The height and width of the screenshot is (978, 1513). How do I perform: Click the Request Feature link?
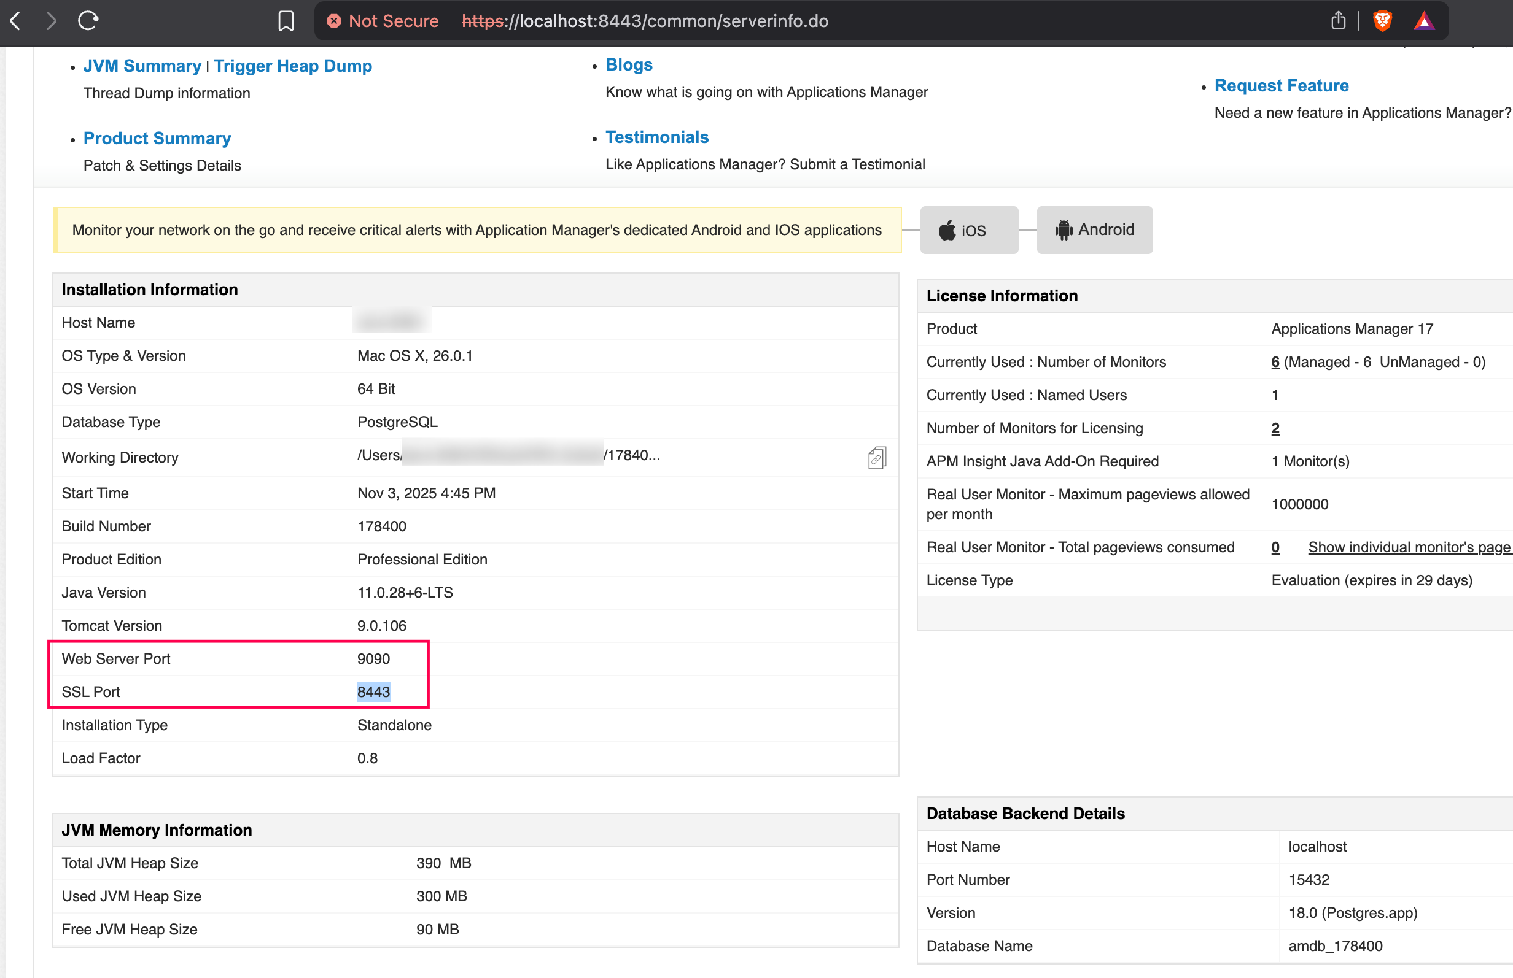1281,86
